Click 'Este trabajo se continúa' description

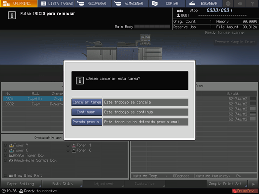pyautogui.click(x=146, y=112)
